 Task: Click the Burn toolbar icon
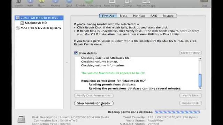41,2
